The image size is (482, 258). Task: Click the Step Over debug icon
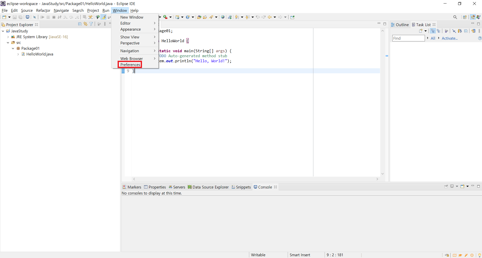pyautogui.click(x=71, y=17)
